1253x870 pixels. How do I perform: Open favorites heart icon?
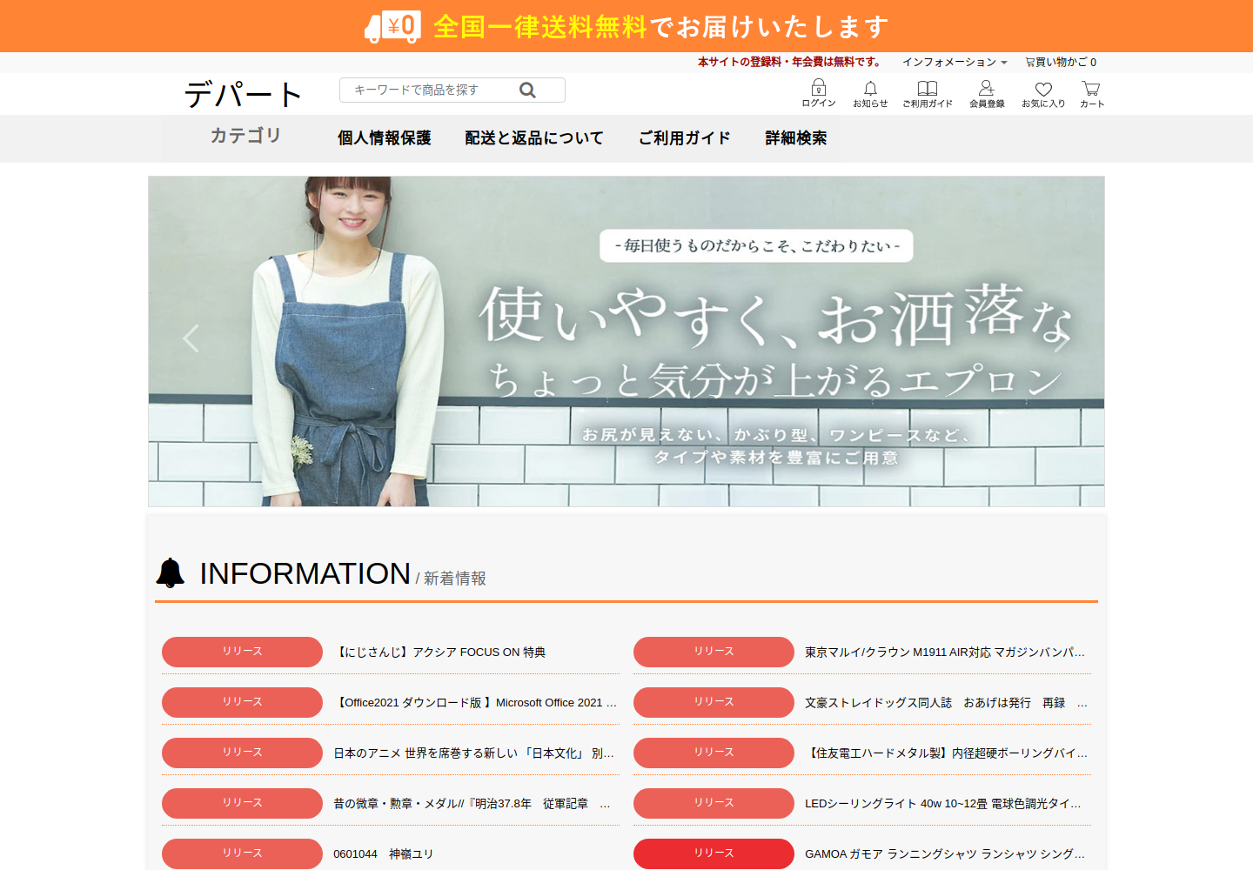click(1043, 93)
